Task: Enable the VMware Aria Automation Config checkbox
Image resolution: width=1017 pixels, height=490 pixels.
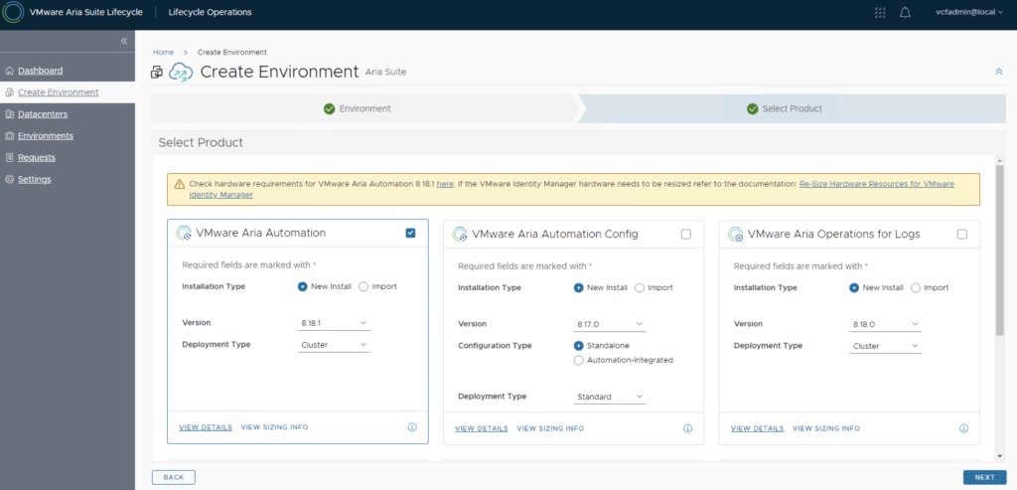Action: [686, 235]
